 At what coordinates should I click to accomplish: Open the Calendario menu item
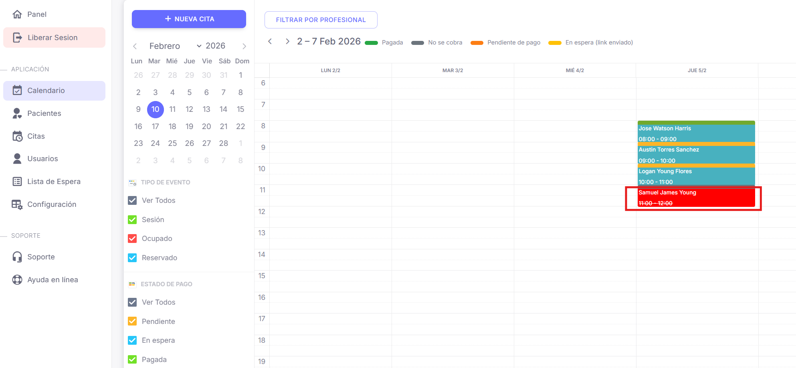click(54, 91)
